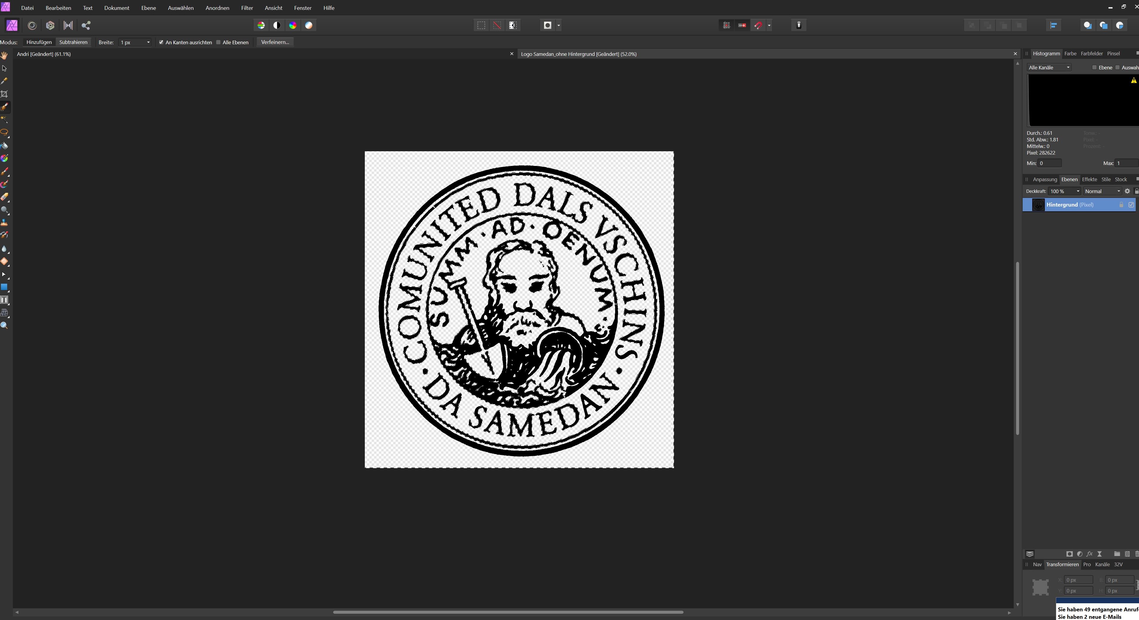Select the Mesh Warp tool
1139x620 pixels.
click(x=4, y=313)
